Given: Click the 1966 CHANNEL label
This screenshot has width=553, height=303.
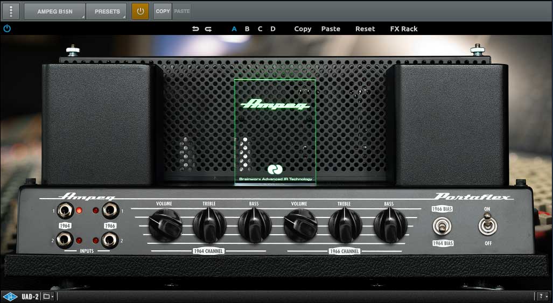Looking at the screenshot, I should point(345,251).
